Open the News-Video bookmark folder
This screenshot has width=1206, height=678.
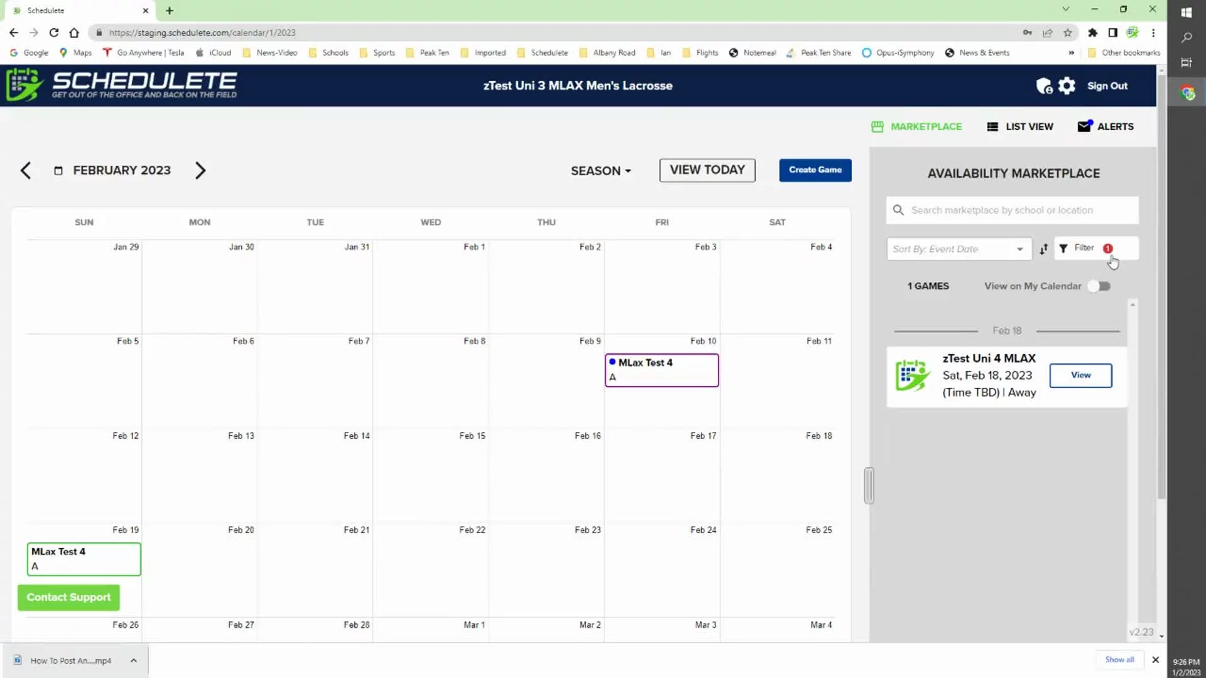coord(270,53)
